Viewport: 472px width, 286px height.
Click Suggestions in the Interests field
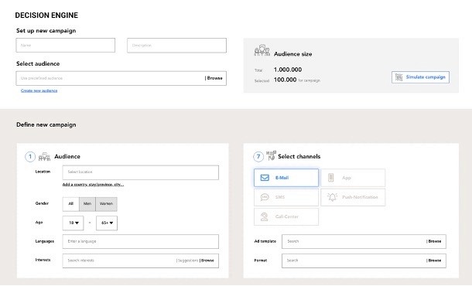tap(187, 260)
